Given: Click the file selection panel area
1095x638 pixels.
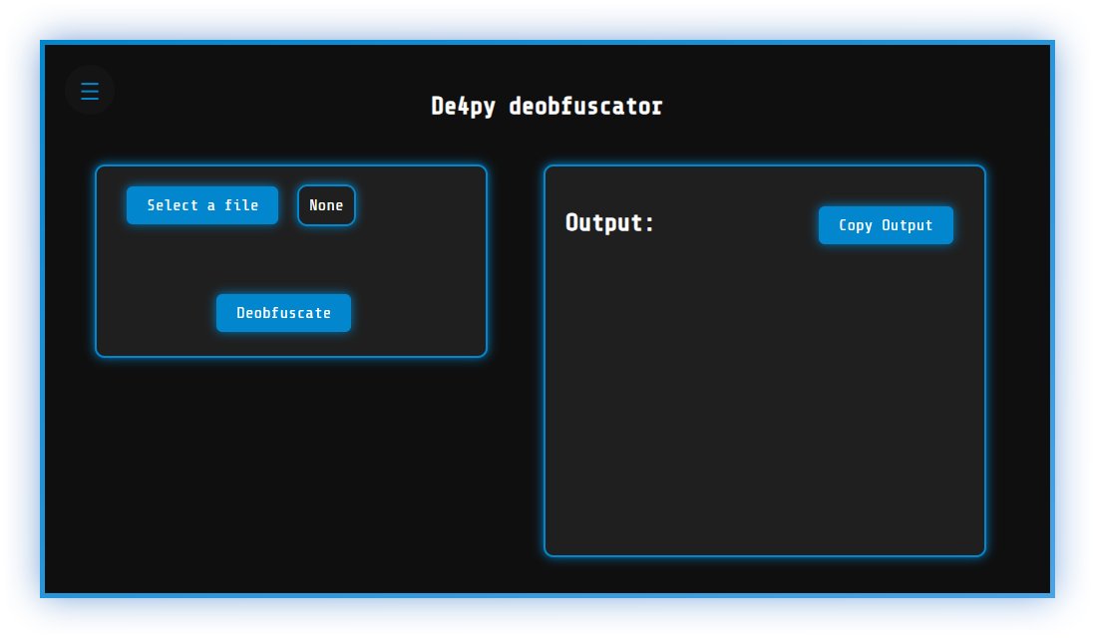Looking at the screenshot, I should (x=291, y=269).
